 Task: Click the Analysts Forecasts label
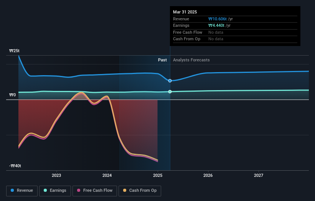click(x=191, y=60)
